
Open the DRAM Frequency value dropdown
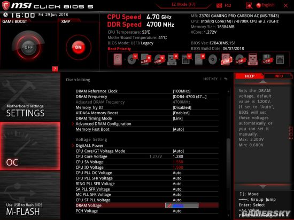click(190, 97)
